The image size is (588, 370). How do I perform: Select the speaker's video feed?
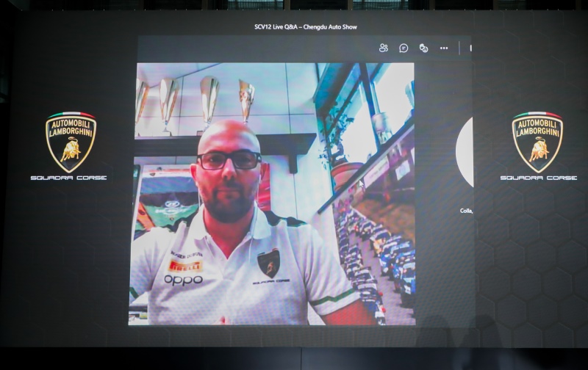click(272, 194)
